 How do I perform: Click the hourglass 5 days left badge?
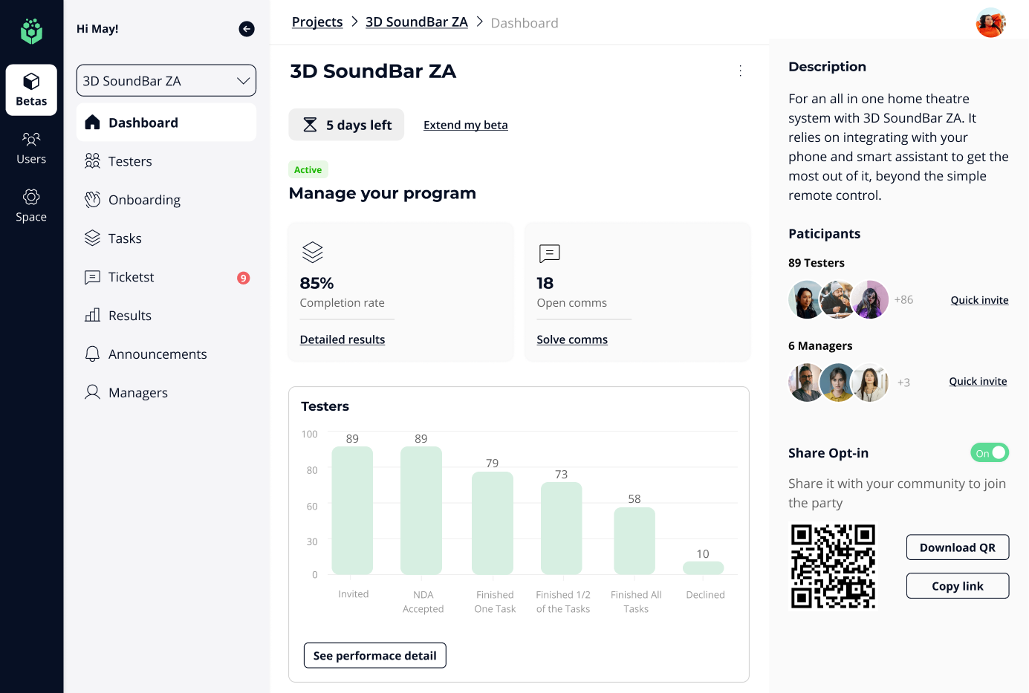click(346, 125)
